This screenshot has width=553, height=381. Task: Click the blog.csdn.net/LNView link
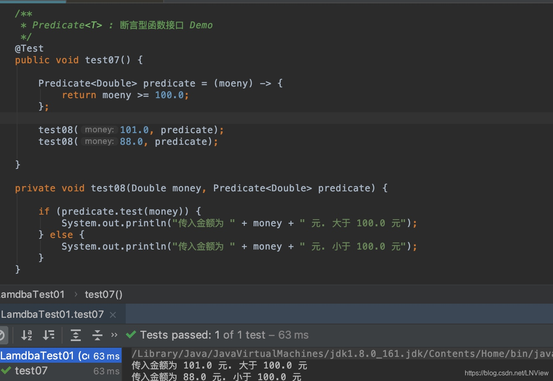tap(506, 373)
